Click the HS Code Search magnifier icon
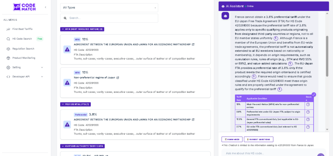 8,39
